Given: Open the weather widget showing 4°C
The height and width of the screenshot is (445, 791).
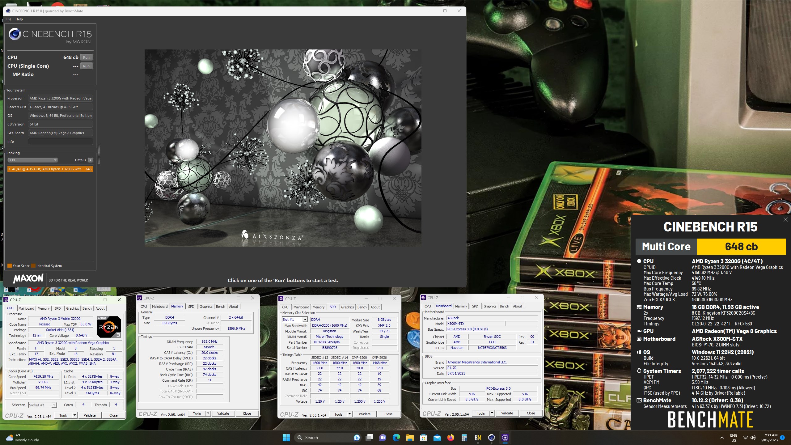Looking at the screenshot, I should (23, 438).
